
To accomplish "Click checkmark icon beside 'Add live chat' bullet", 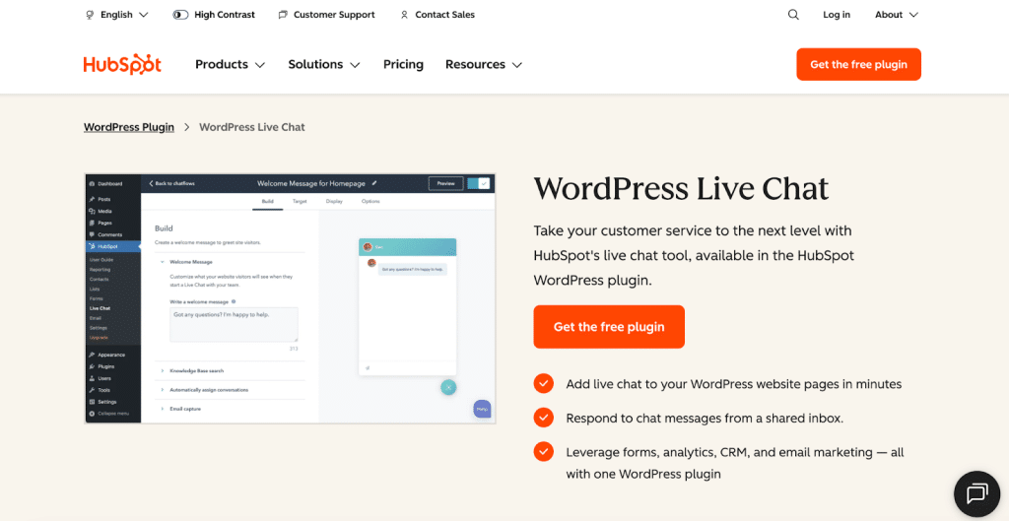I will pos(544,384).
